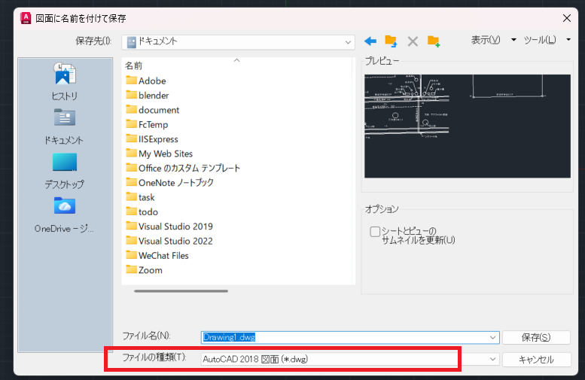This screenshot has width=585, height=380.
Task: Enable シートとビューのサムネイルを更新 checkbox
Action: tap(375, 232)
